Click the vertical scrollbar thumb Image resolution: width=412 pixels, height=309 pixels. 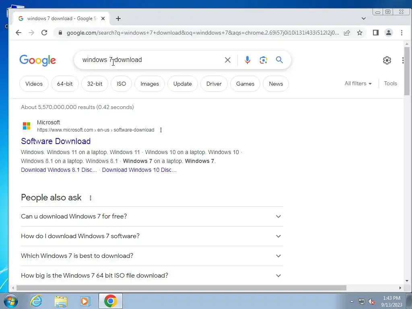click(x=407, y=71)
